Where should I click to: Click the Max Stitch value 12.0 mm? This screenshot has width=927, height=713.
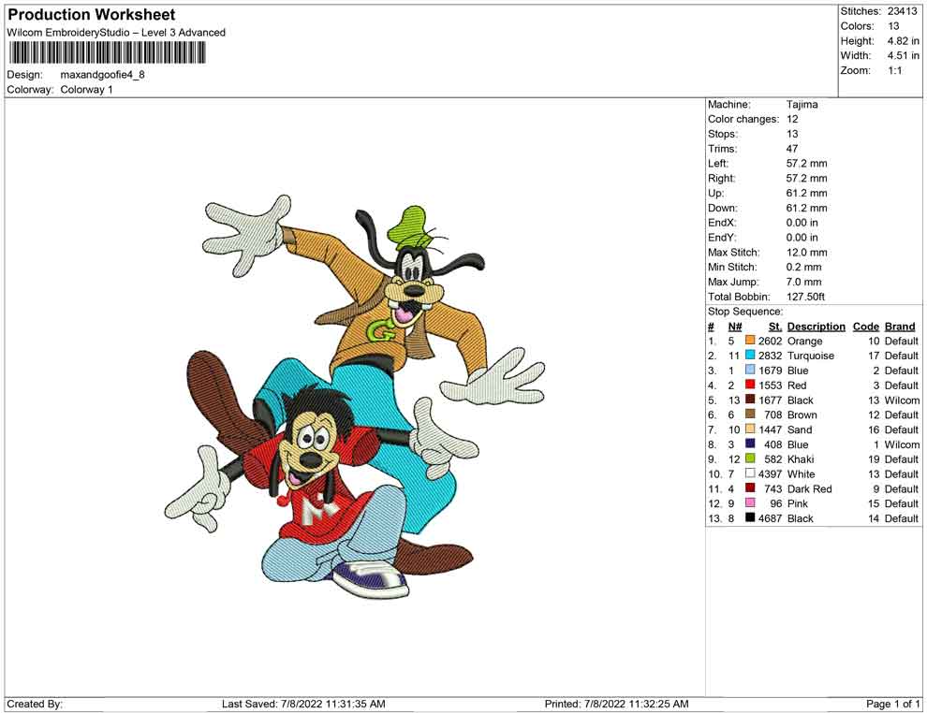[806, 253]
